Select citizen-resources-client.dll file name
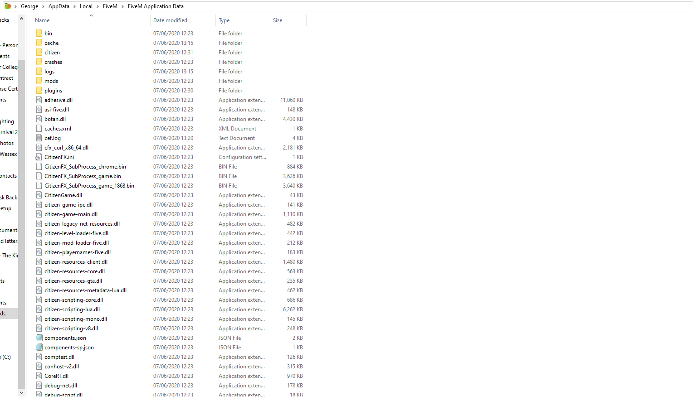693x401 pixels. (x=76, y=261)
